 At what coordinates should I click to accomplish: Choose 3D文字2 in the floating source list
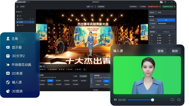click(15, 56)
